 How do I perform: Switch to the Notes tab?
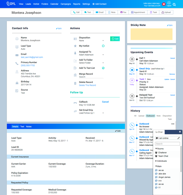(x=29, y=127)
